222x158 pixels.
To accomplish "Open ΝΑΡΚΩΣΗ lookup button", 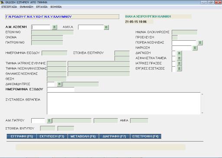I will point(195,48).
